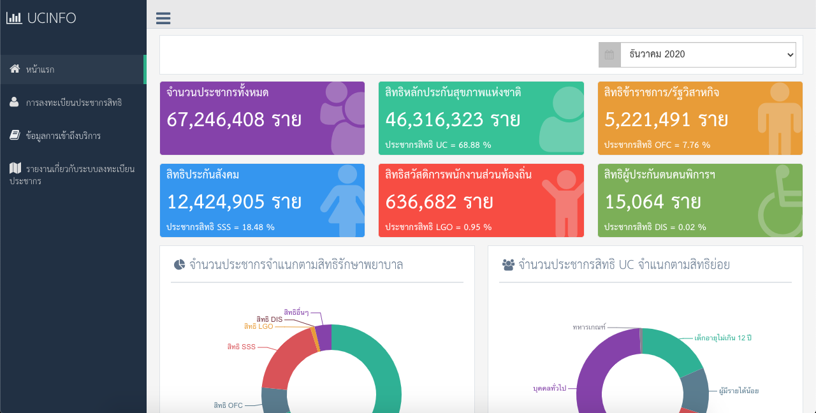Viewport: 816px width, 413px height.
Task: Click the UCINFO brand title link
Action: (x=51, y=18)
